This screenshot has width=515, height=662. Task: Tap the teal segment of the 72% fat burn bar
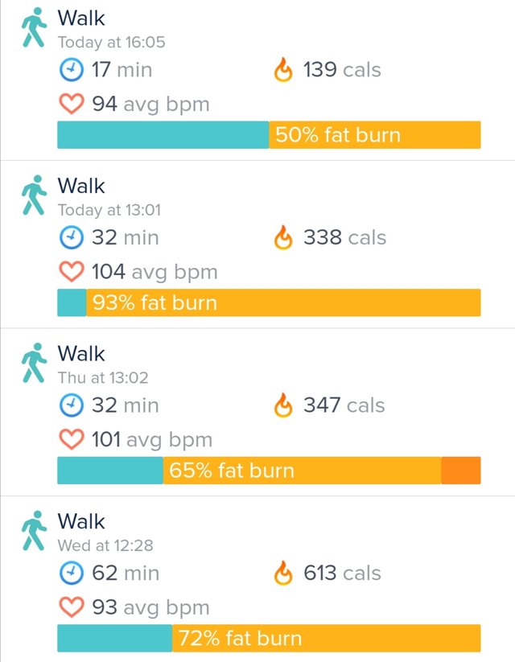coord(114,638)
